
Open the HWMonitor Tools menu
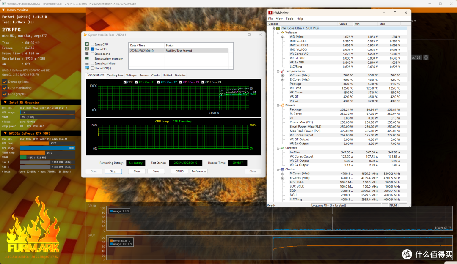[x=289, y=19]
